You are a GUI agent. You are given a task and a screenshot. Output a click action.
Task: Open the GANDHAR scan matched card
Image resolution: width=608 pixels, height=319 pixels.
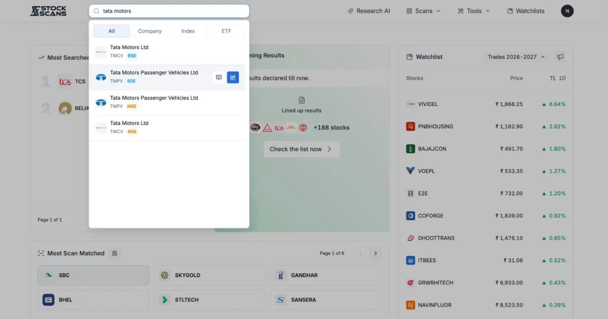coord(326,275)
